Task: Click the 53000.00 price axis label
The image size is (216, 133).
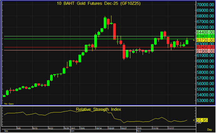Action: tap(205, 101)
